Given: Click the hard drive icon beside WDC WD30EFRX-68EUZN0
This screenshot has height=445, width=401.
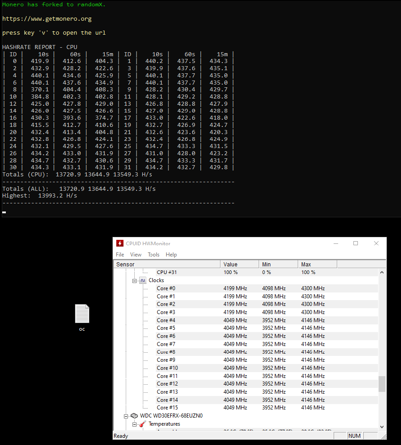Looking at the screenshot, I should [134, 415].
